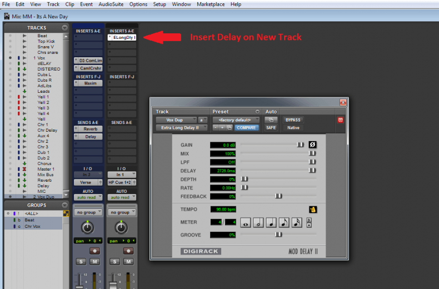439x289 pixels.
Task: Click the pan knob on the Vox Dup channel
Action: pyautogui.click(x=121, y=228)
